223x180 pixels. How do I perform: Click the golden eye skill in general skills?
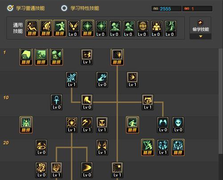click(x=142, y=29)
